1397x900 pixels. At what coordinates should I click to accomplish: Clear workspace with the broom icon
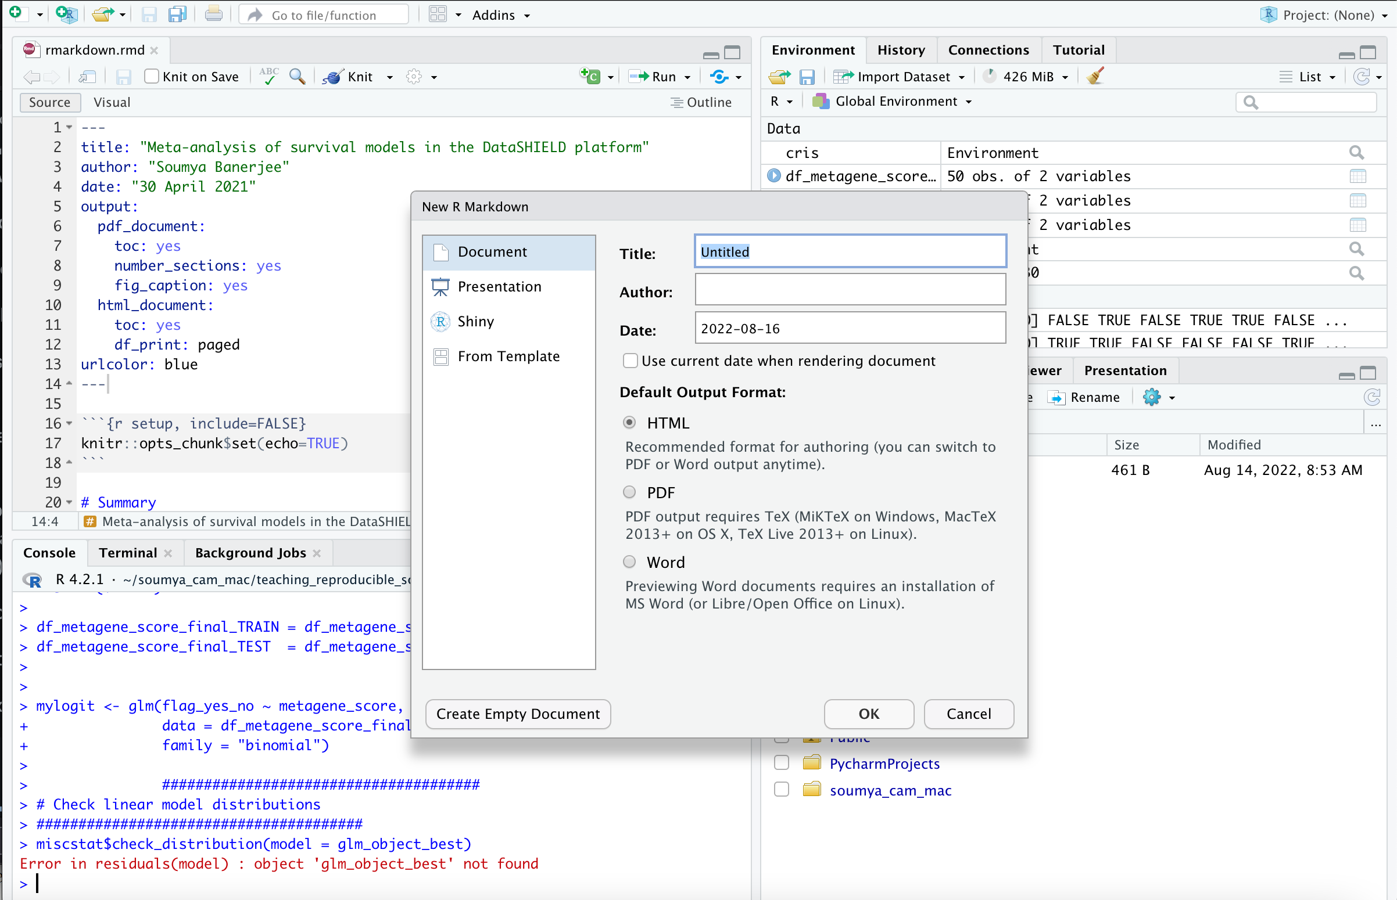1094,76
